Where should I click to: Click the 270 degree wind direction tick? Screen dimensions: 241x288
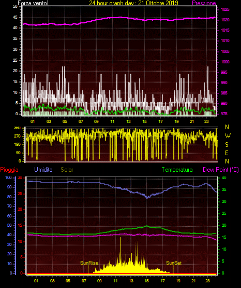(17, 136)
